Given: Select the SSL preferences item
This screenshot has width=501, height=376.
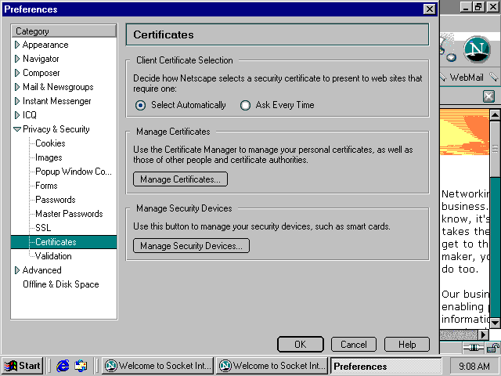Looking at the screenshot, I should pyautogui.click(x=43, y=228).
